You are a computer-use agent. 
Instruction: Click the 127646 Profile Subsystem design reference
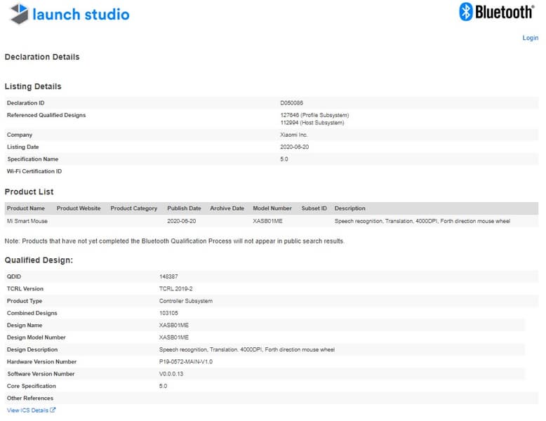pyautogui.click(x=314, y=115)
